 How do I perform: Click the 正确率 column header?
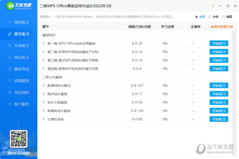click(196, 27)
